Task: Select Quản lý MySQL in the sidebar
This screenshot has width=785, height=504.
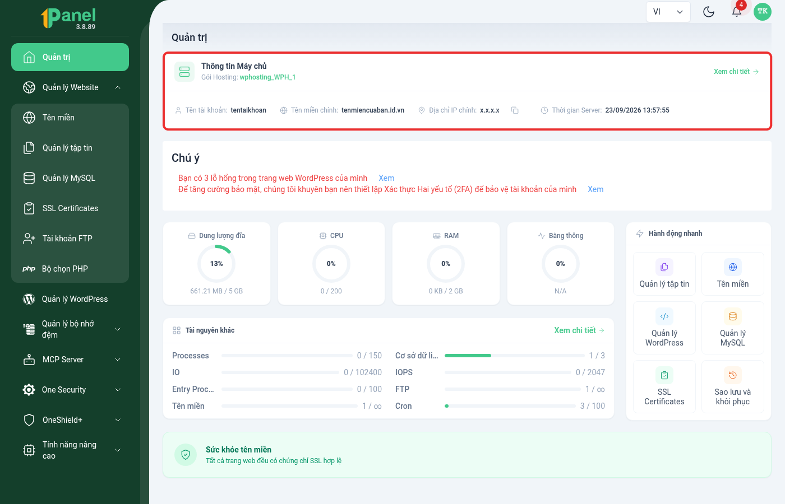Action: pos(70,178)
